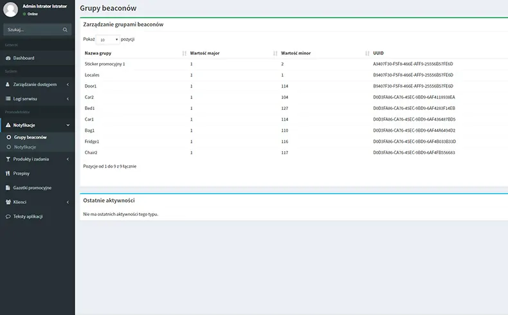Click the speech bubble icon beside Teksty aplikacji
Viewport: 508px width, 315px height.
8,217
